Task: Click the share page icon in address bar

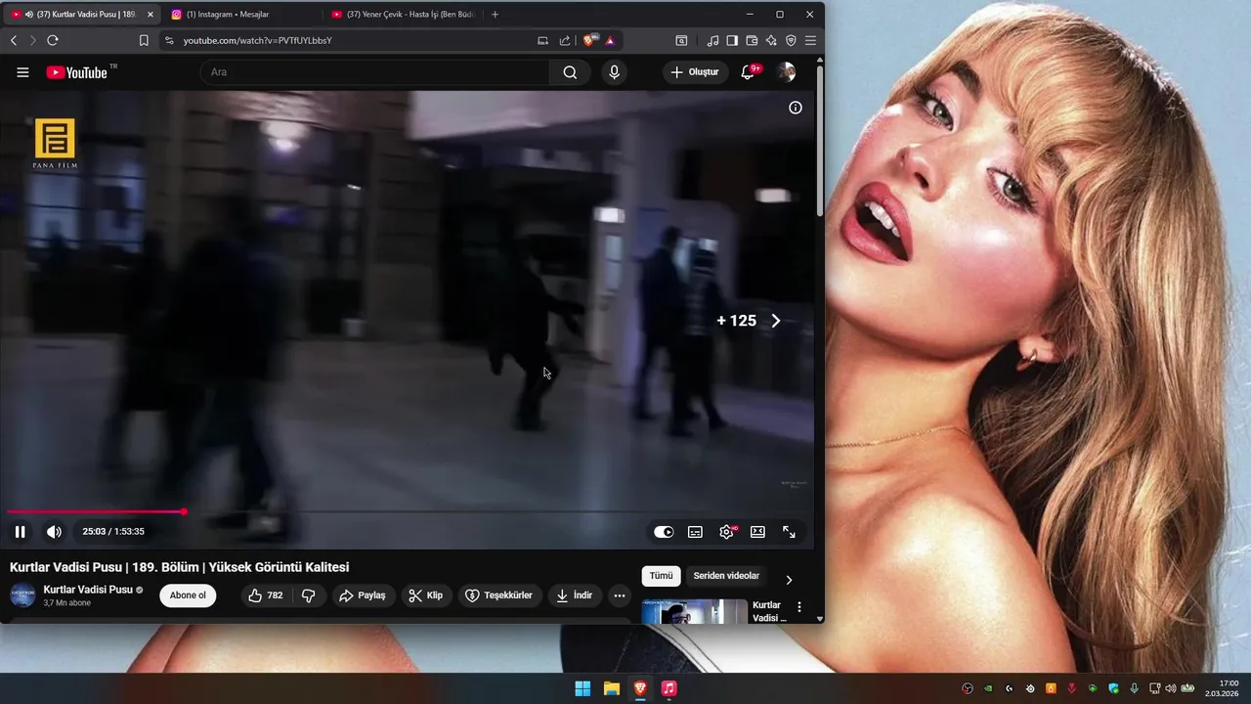Action: tap(565, 40)
